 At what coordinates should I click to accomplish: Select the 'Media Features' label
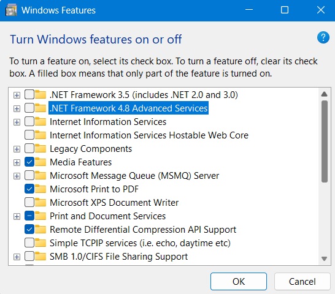81,162
